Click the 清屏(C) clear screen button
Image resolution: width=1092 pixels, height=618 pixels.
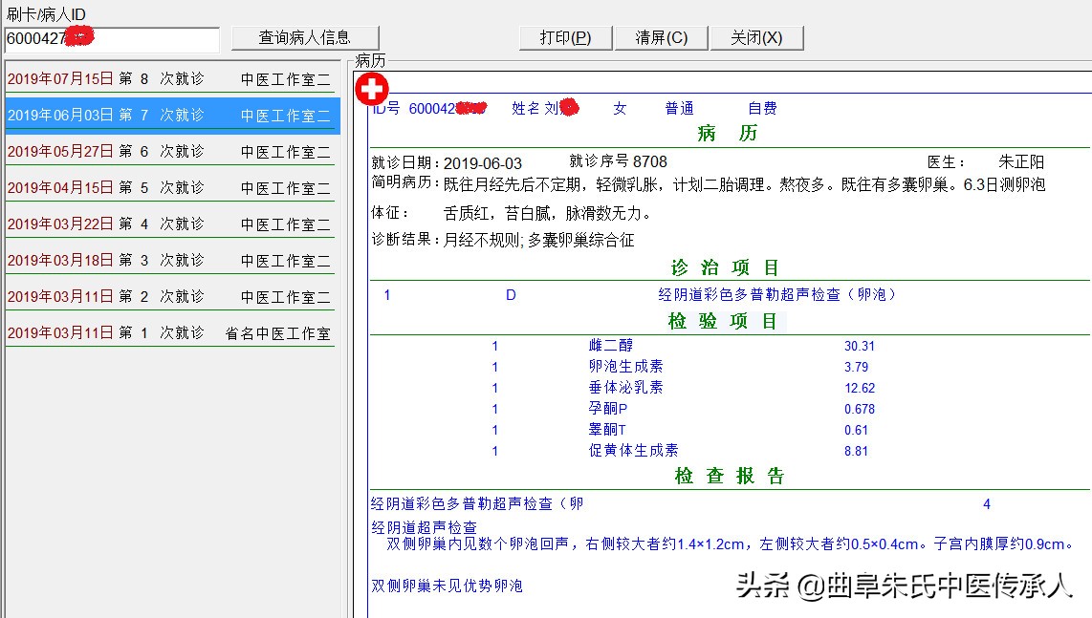pos(661,36)
